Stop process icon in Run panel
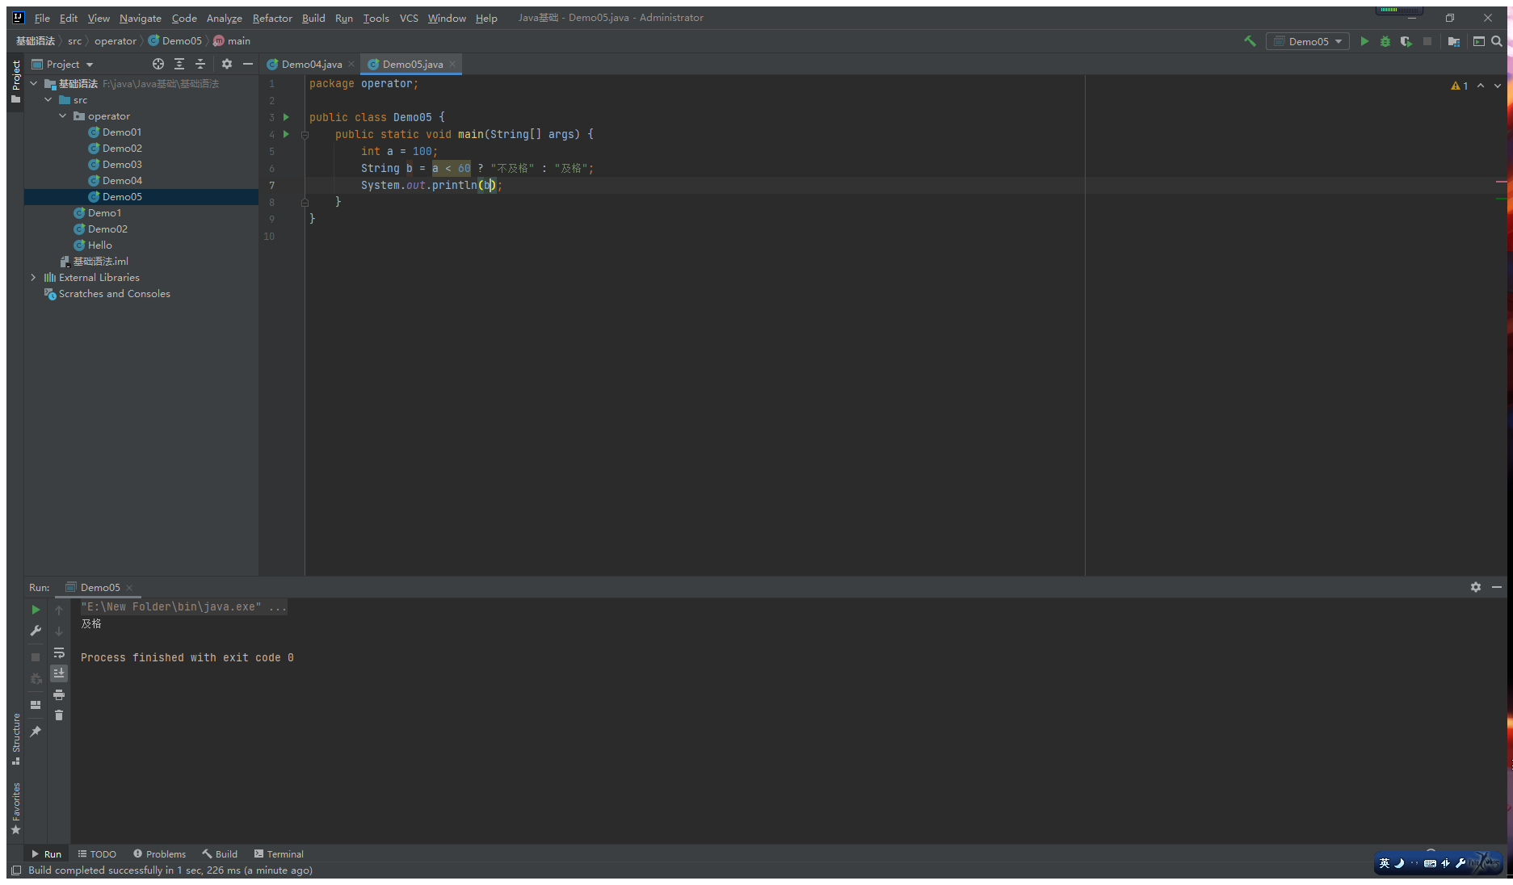 36,657
